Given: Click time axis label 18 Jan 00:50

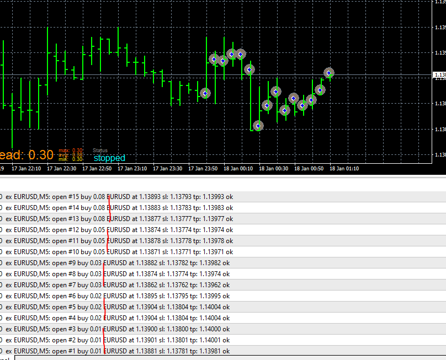Looking at the screenshot, I should click(x=309, y=169).
